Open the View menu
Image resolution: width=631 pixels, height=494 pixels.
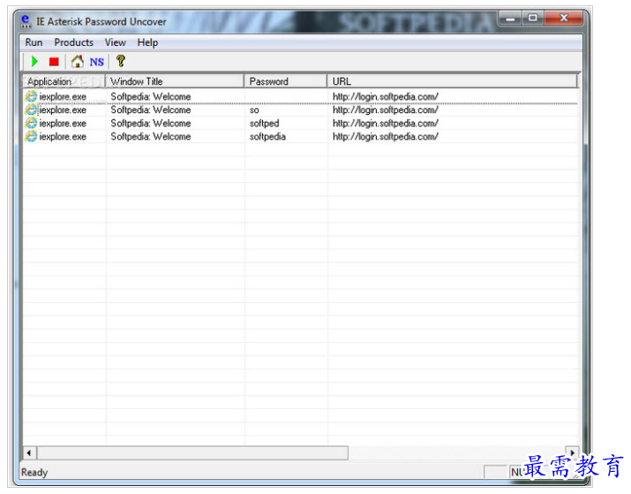coord(115,42)
